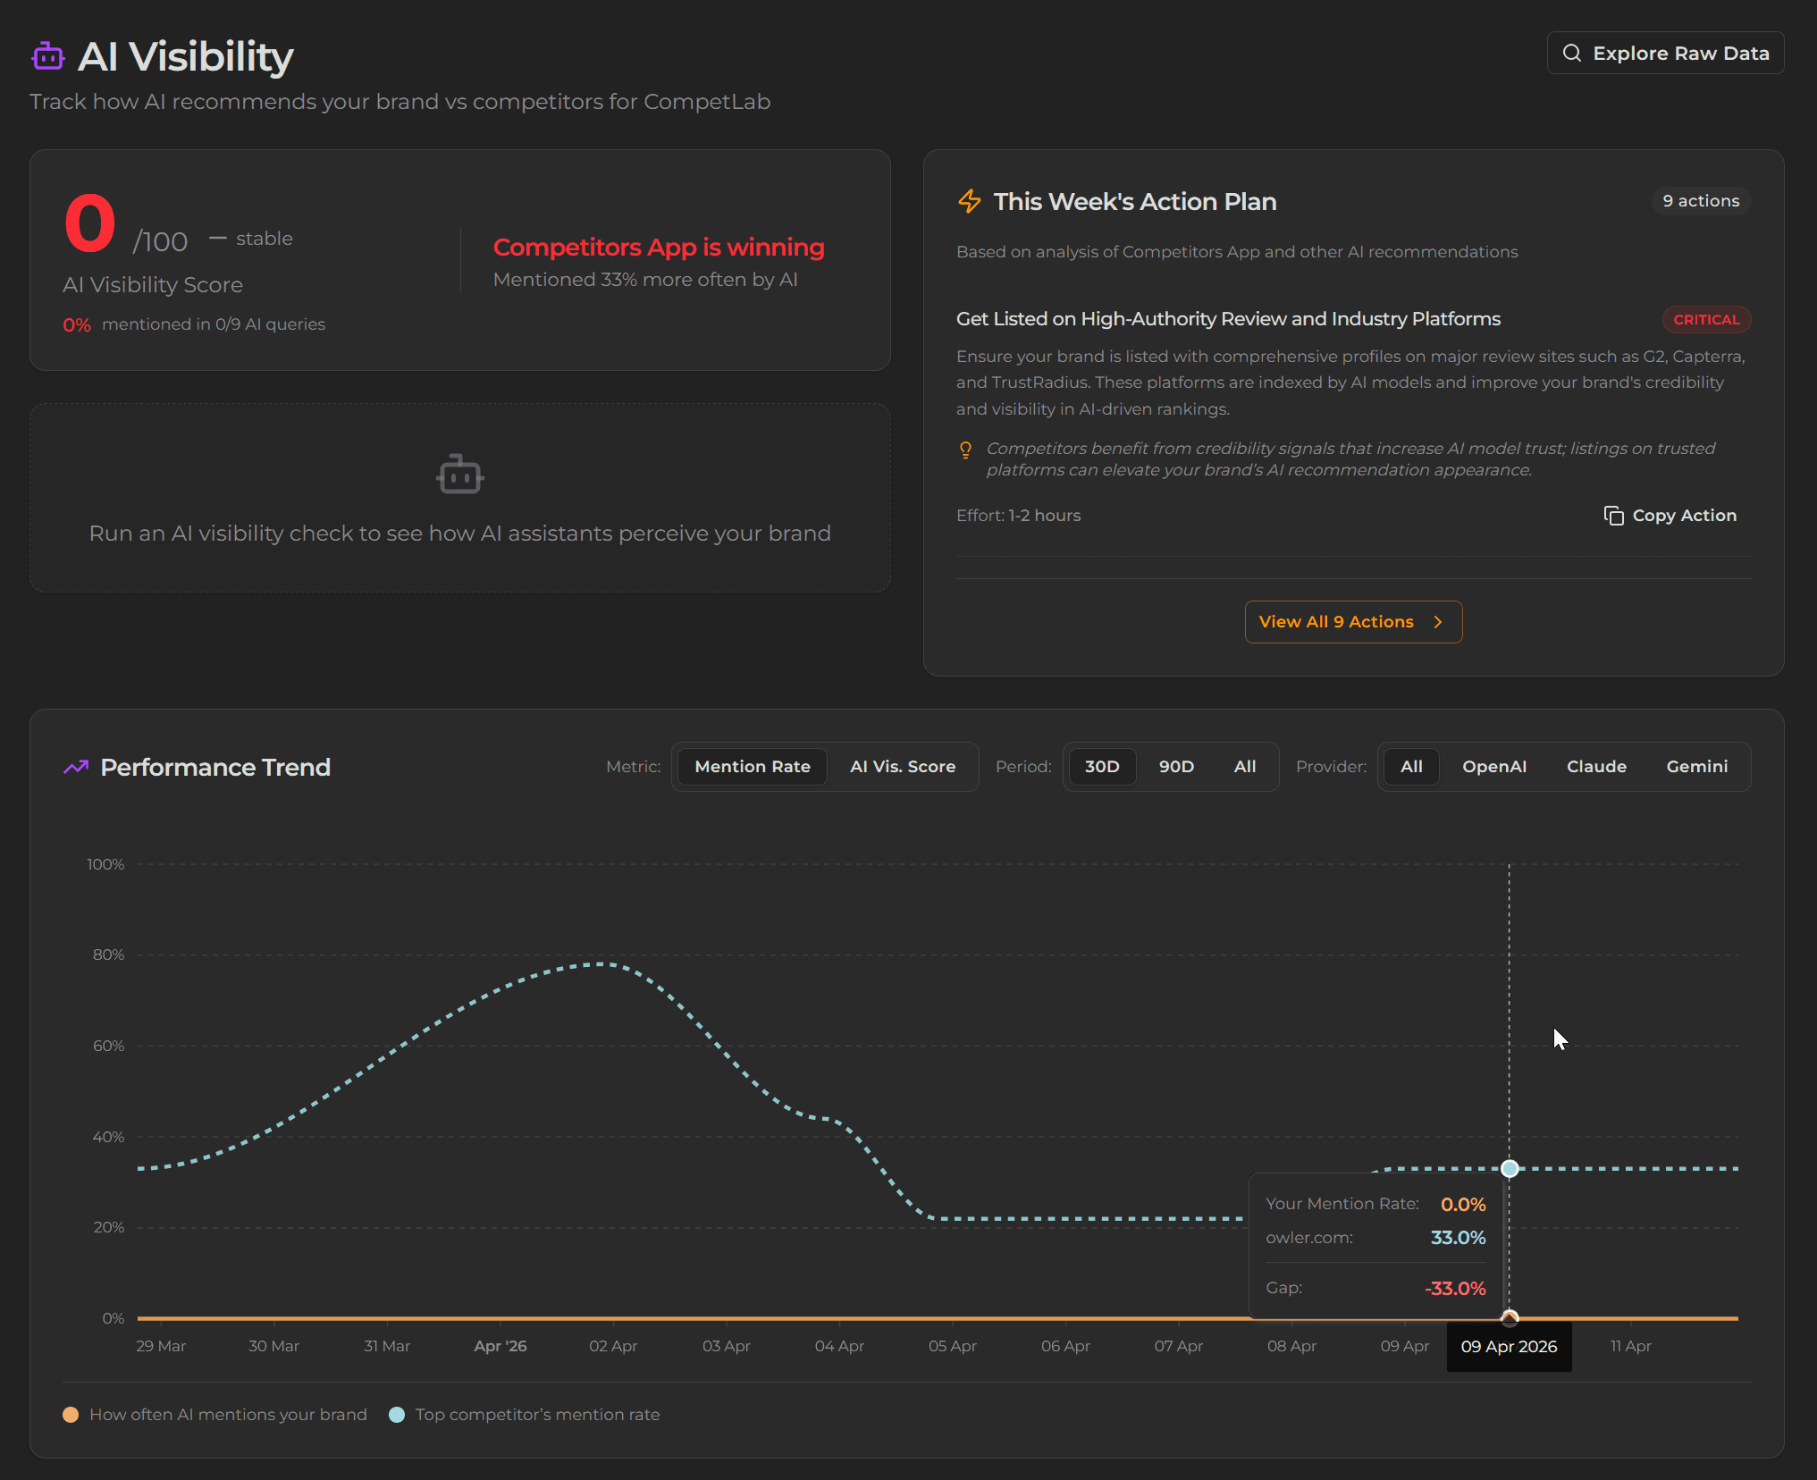Expand the chevron on View All 9 Actions
Screen dimensions: 1817x1480
1438,621
